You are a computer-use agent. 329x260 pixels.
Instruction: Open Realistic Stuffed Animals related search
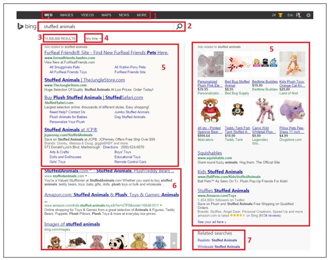pos(217,240)
